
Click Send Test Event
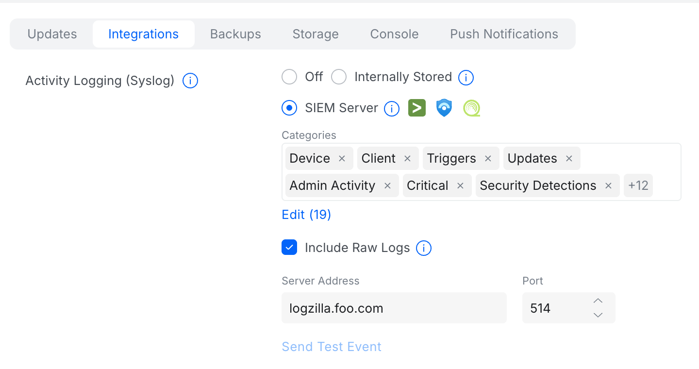332,346
